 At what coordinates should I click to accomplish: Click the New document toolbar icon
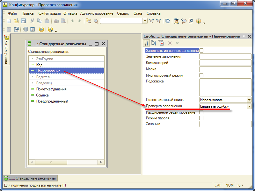[x=9, y=21]
